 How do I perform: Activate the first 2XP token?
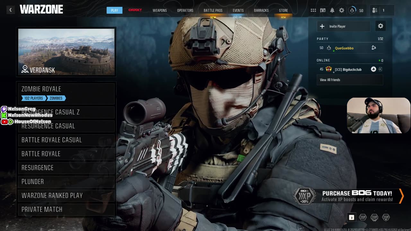363,217
